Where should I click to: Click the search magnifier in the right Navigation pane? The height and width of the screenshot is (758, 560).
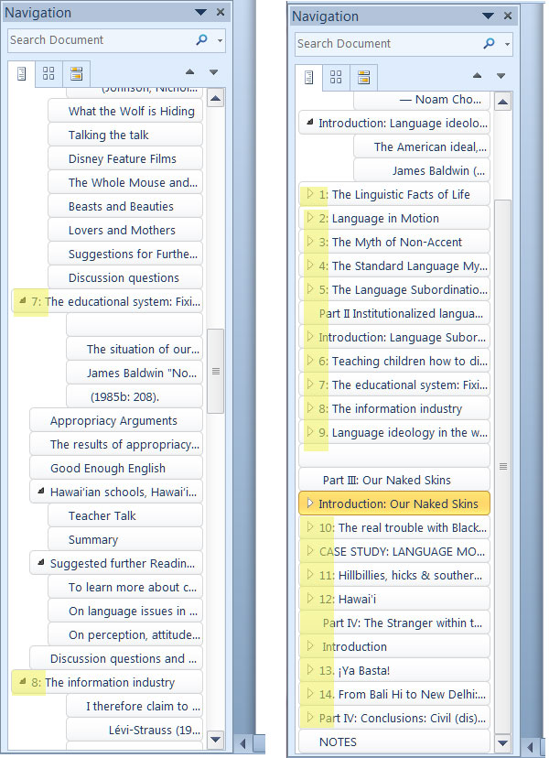(x=489, y=43)
